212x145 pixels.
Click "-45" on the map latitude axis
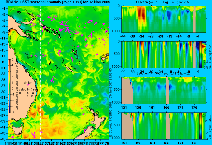coord(3,139)
